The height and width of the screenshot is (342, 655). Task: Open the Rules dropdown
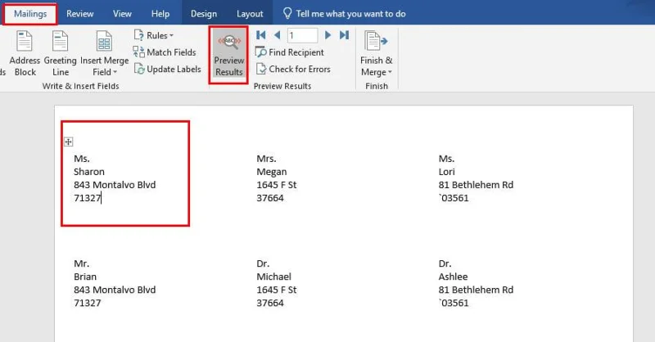(x=153, y=35)
